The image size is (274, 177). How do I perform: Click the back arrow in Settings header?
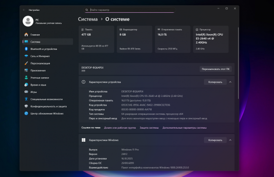24,10
